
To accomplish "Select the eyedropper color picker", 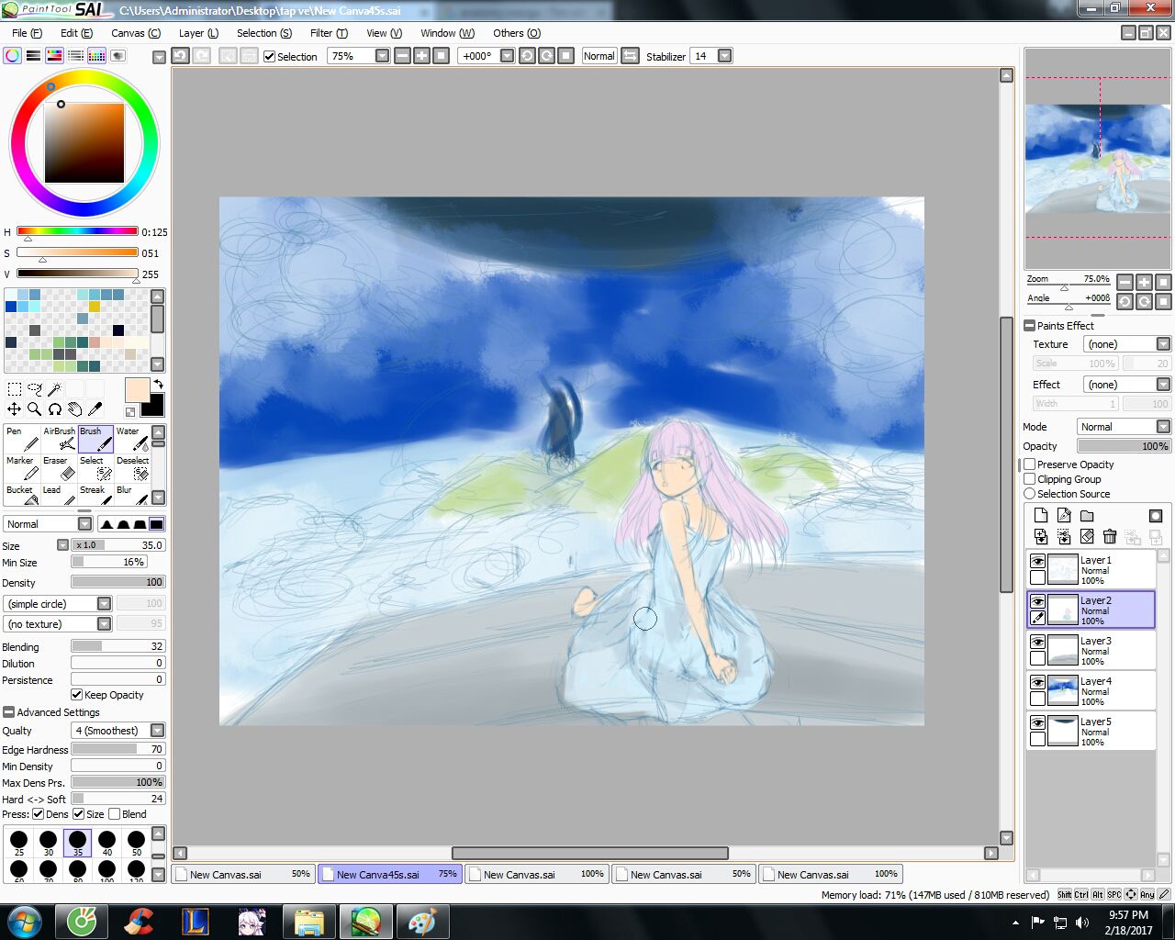I will 95,408.
